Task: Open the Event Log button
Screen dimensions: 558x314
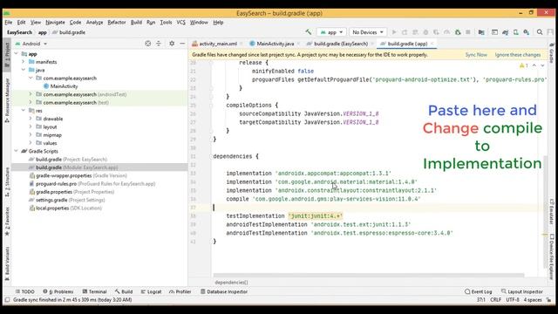Action: click(479, 291)
